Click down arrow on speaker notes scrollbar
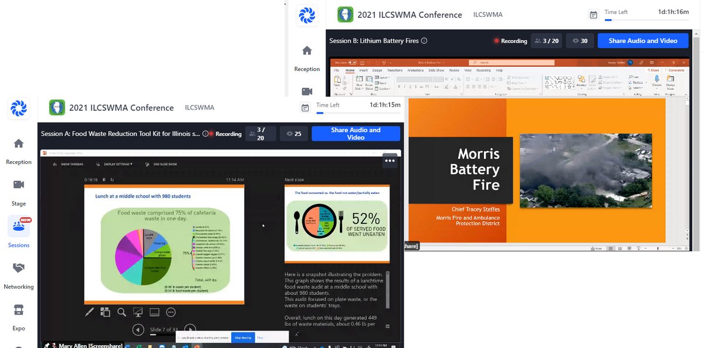704x348 pixels. pyautogui.click(x=387, y=326)
